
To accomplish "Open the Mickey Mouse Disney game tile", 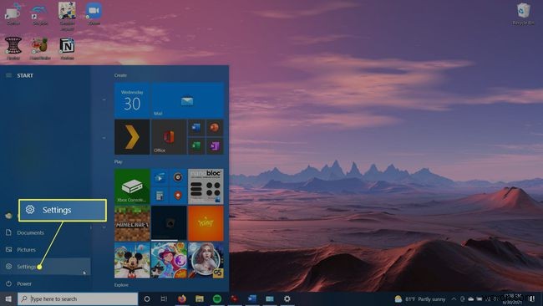I will point(132,260).
